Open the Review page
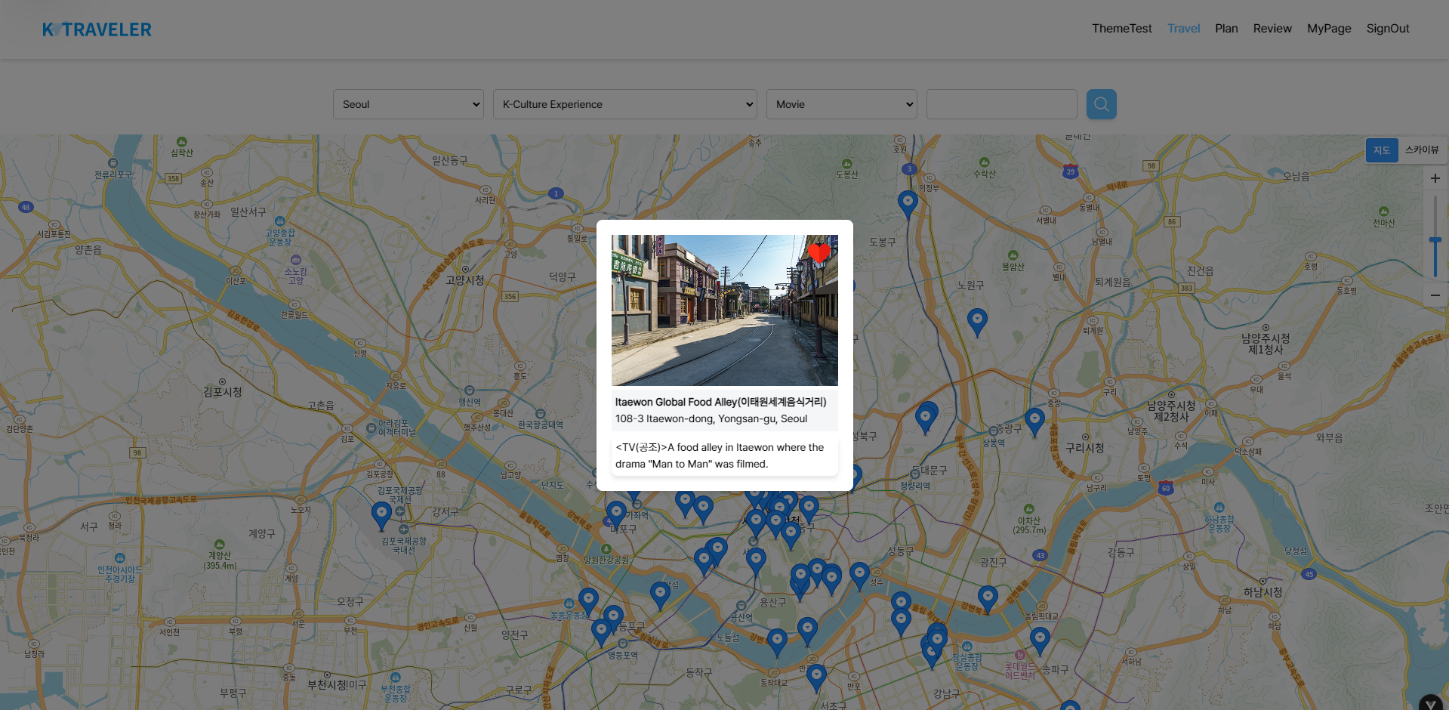Screen dimensions: 1449x710 (x=1272, y=29)
